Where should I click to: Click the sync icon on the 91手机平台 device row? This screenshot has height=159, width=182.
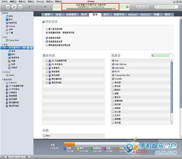(28, 48)
